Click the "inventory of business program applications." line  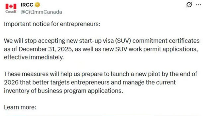pos(63,90)
